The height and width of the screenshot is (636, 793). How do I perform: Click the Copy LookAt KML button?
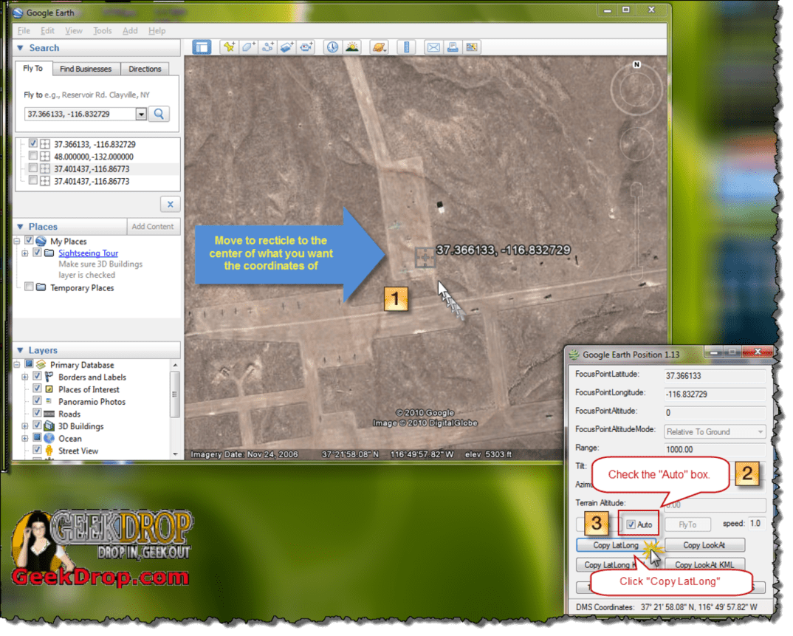pos(704,564)
